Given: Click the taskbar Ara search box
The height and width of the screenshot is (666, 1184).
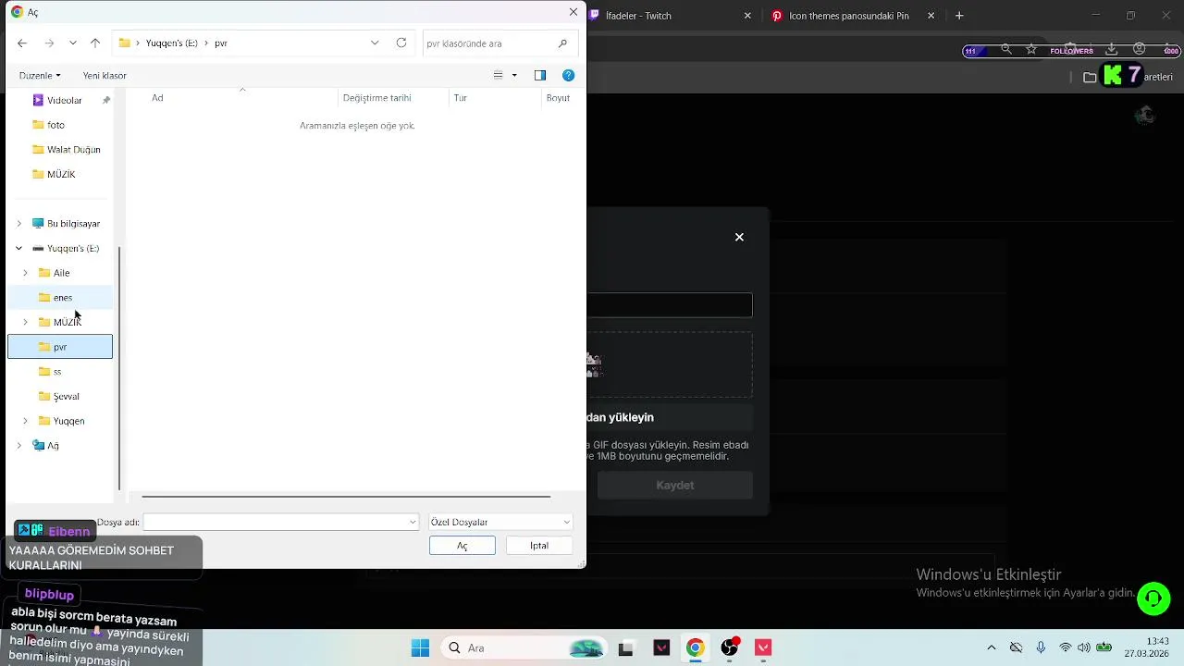Looking at the screenshot, I should [524, 647].
